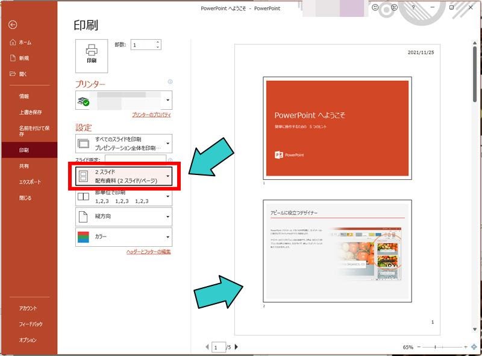Viewport: 482px width, 356px height.
Task: Open the すべてのスライドを印刷 dropdown
Action: 124,144
